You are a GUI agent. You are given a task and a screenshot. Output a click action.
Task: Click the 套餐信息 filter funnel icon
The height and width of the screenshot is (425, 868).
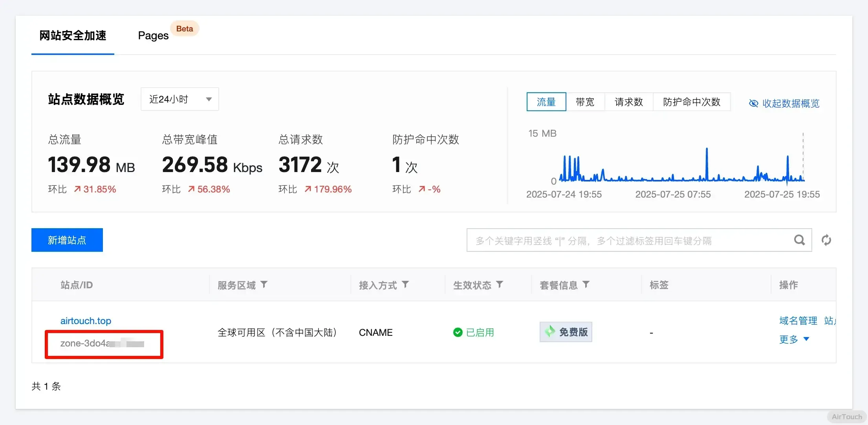tap(586, 284)
